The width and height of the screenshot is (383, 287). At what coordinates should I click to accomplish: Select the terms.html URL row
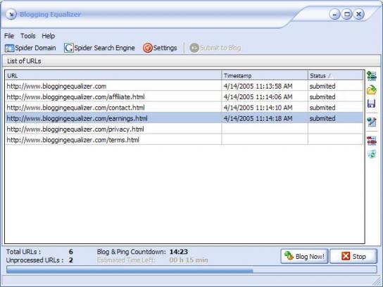pyautogui.click(x=184, y=140)
